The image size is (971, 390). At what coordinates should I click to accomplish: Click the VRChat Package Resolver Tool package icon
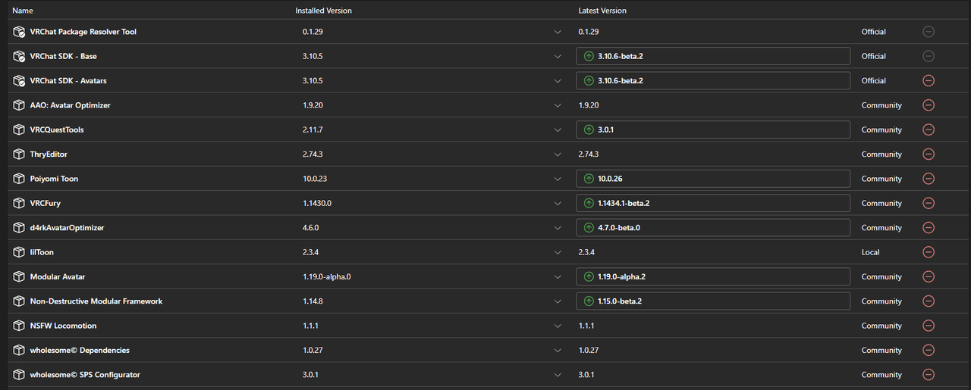[19, 32]
